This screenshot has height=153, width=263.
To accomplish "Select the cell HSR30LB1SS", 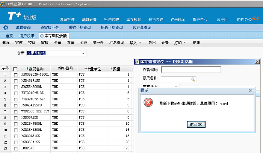I will click(35, 136).
